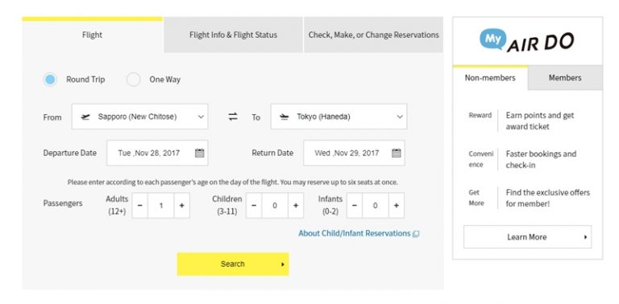
Task: Open Check, Make, or Change Reservations tab
Action: [373, 35]
